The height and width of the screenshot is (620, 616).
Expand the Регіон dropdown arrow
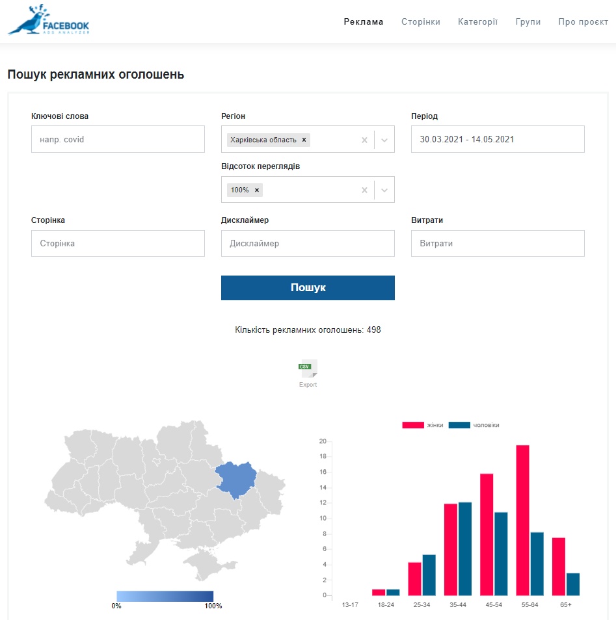tap(384, 140)
